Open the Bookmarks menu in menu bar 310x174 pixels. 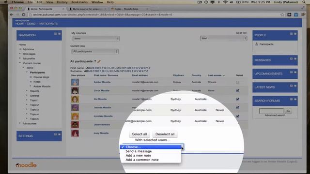(x=79, y=2)
